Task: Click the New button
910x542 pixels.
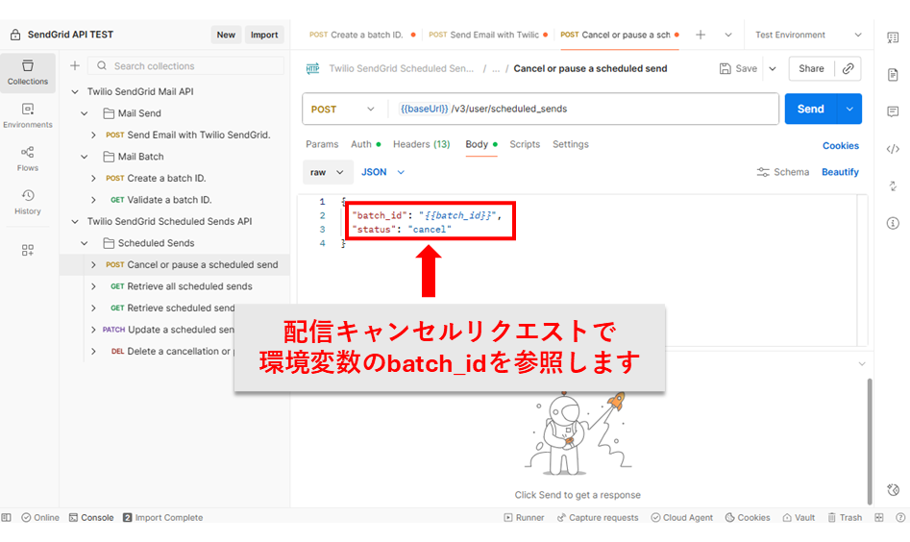Action: click(x=226, y=35)
